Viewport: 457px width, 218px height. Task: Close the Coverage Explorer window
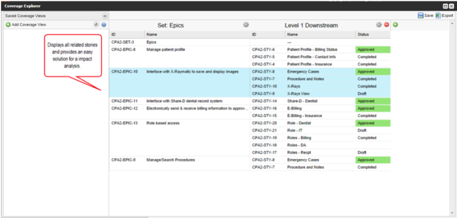[451, 6]
